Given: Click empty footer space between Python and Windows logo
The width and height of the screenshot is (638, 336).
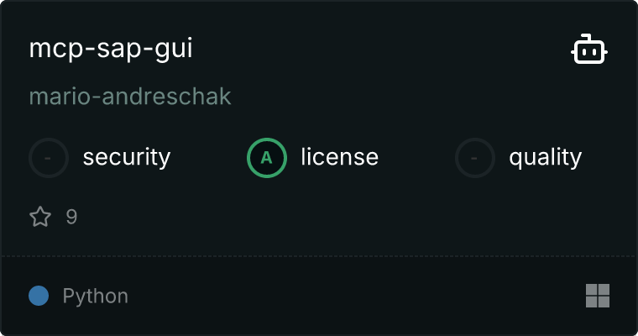Looking at the screenshot, I should pyautogui.click(x=357, y=296).
